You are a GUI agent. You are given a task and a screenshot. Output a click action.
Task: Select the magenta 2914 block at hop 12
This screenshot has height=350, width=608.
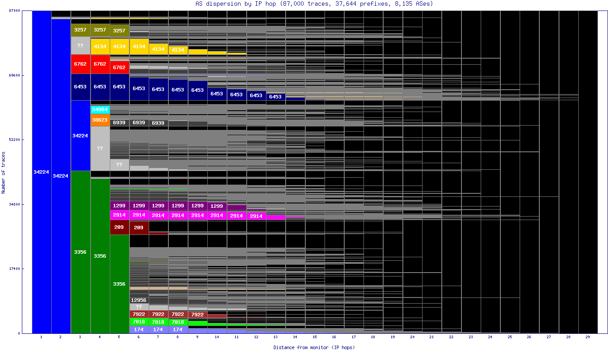coord(256,216)
